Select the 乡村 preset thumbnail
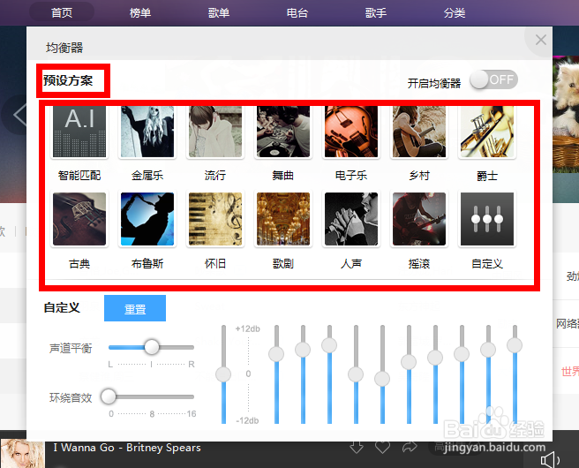Viewport: 579px width, 468px height. click(419, 132)
